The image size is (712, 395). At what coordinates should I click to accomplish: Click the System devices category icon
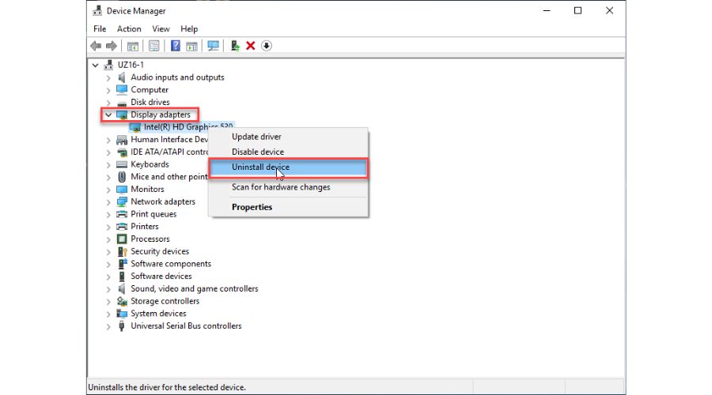click(122, 314)
